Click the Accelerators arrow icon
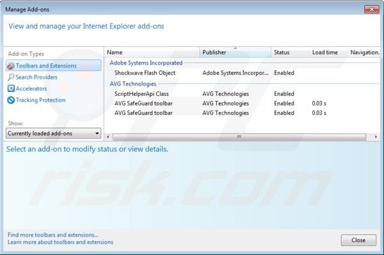Viewport: 384px width, 255px height. (x=11, y=88)
